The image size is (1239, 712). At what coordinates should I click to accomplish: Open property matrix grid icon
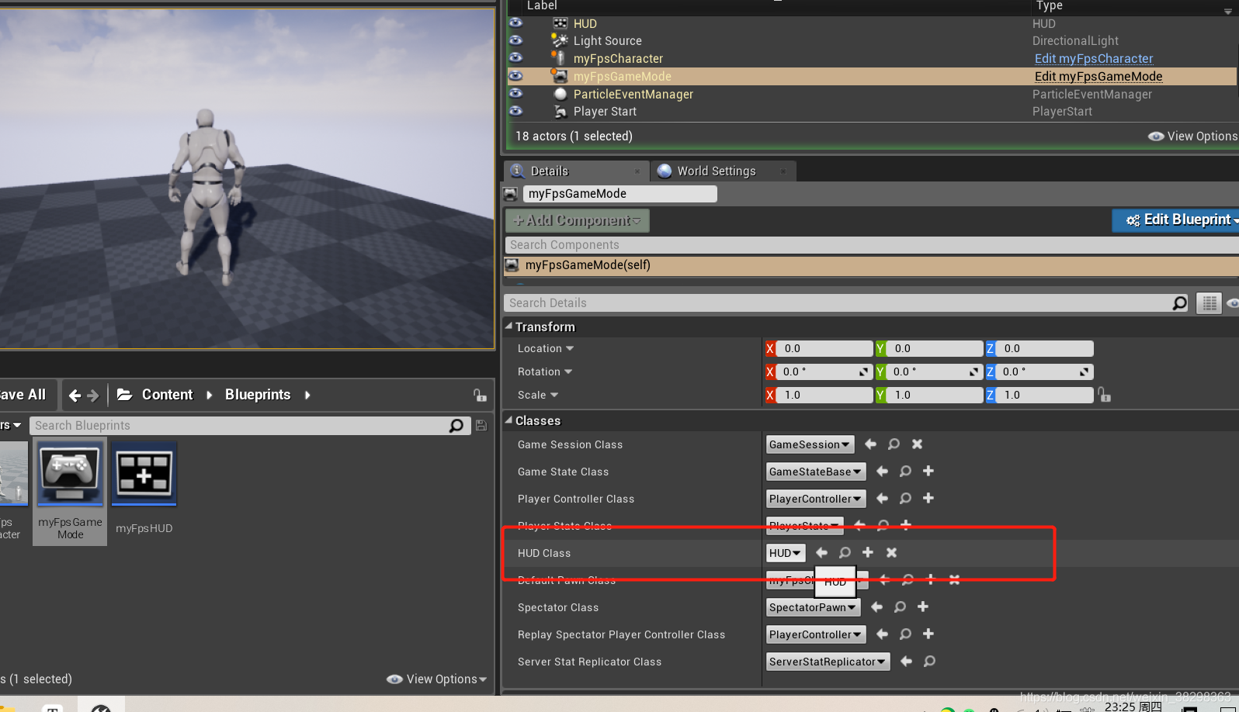click(1209, 303)
